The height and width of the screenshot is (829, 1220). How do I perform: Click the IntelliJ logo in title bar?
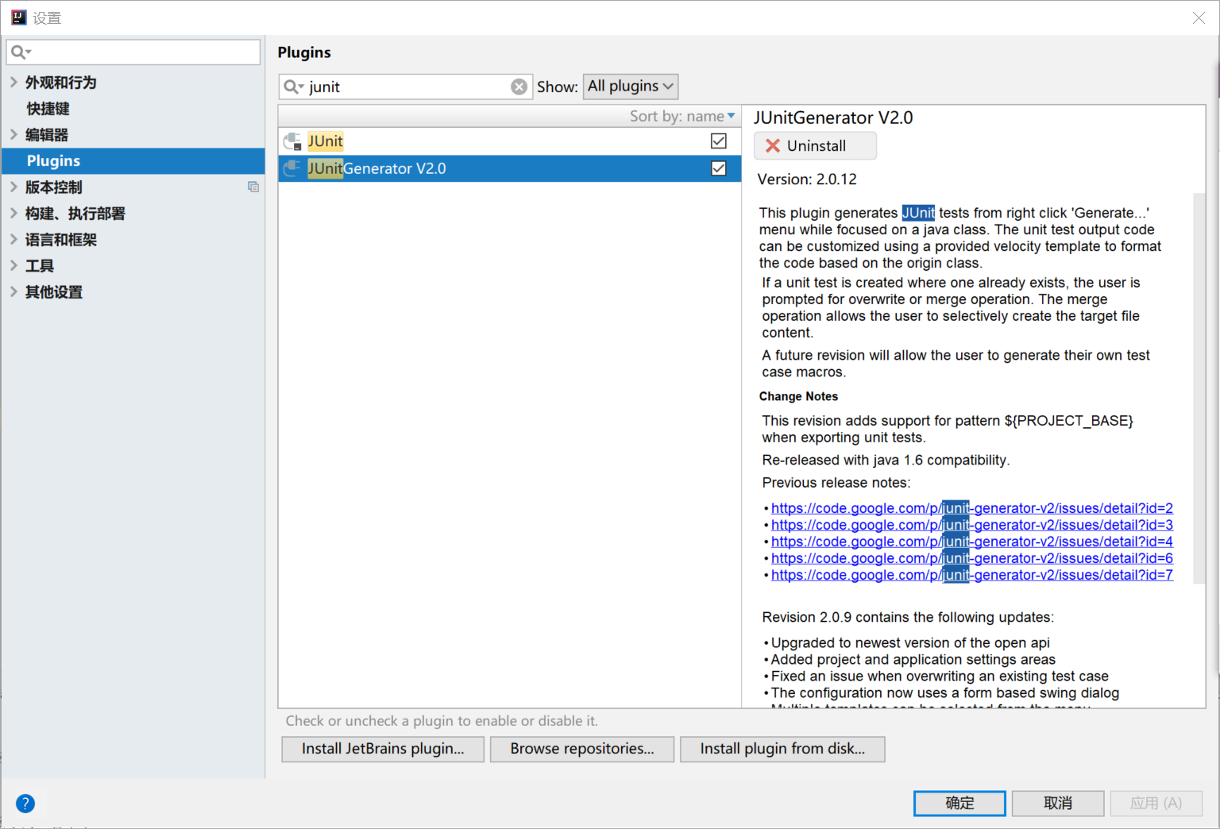[x=18, y=17]
